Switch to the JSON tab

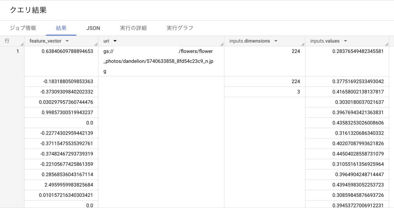[x=93, y=28]
